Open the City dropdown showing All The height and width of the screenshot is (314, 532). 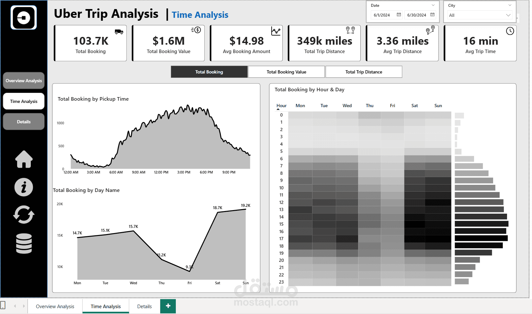coord(480,15)
